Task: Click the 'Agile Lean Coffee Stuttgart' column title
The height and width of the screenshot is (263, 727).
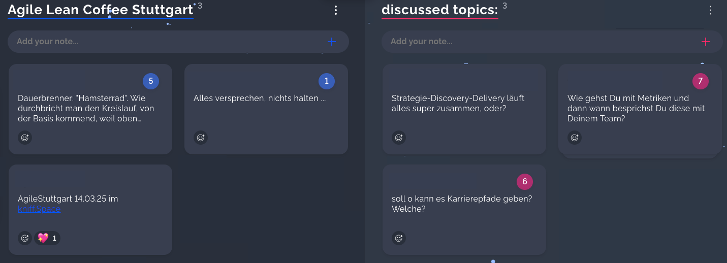Action: pos(101,10)
